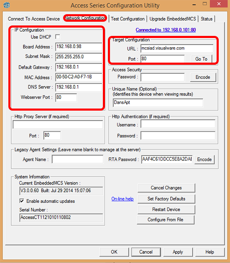Click the globe app icon in title bar

point(7,5)
